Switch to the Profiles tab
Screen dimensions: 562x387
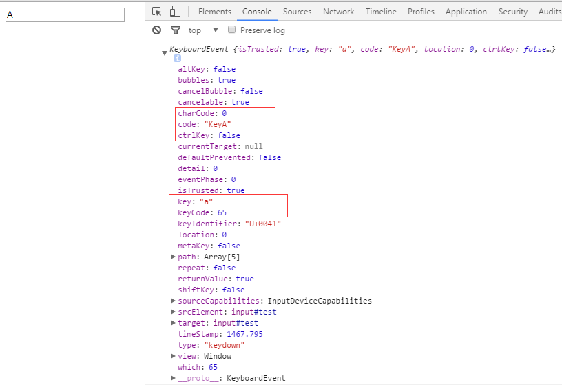click(x=421, y=12)
